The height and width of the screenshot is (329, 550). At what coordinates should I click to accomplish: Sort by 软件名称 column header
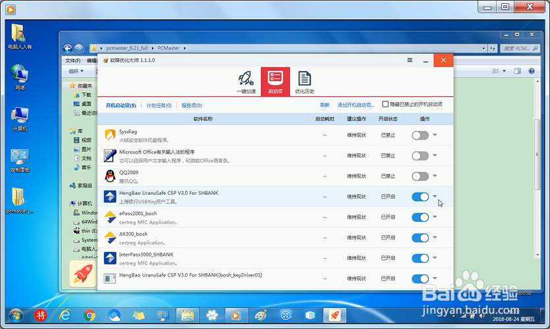pyautogui.click(x=203, y=119)
